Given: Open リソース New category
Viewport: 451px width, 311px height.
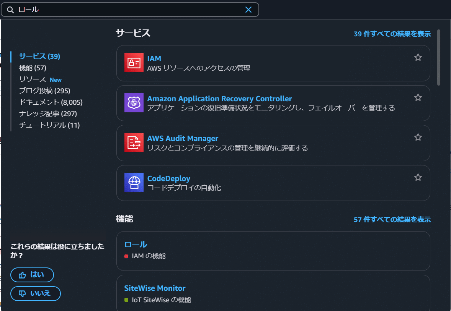Looking at the screenshot, I should pos(40,79).
